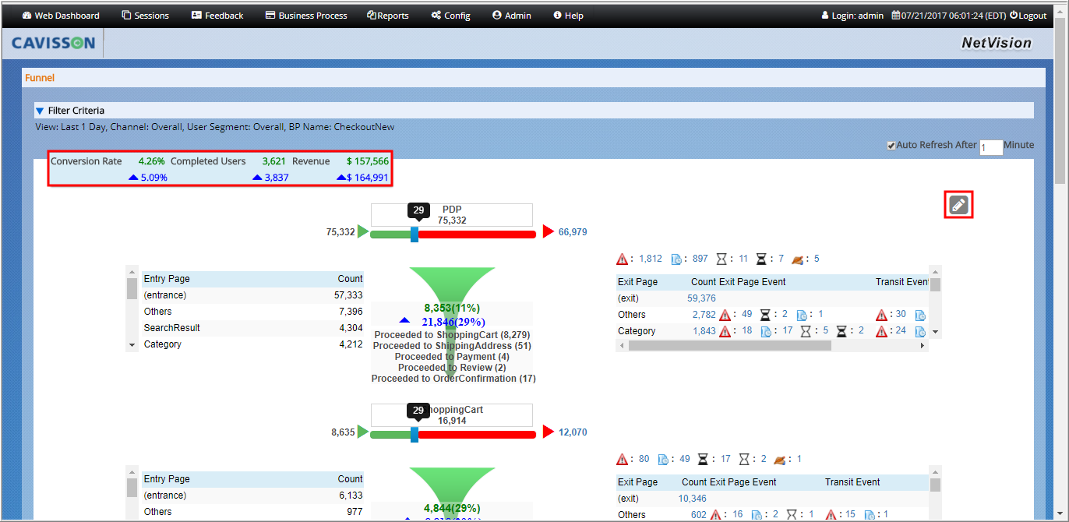Click the Cavisson logo
This screenshot has width=1069, height=522.
coord(54,43)
